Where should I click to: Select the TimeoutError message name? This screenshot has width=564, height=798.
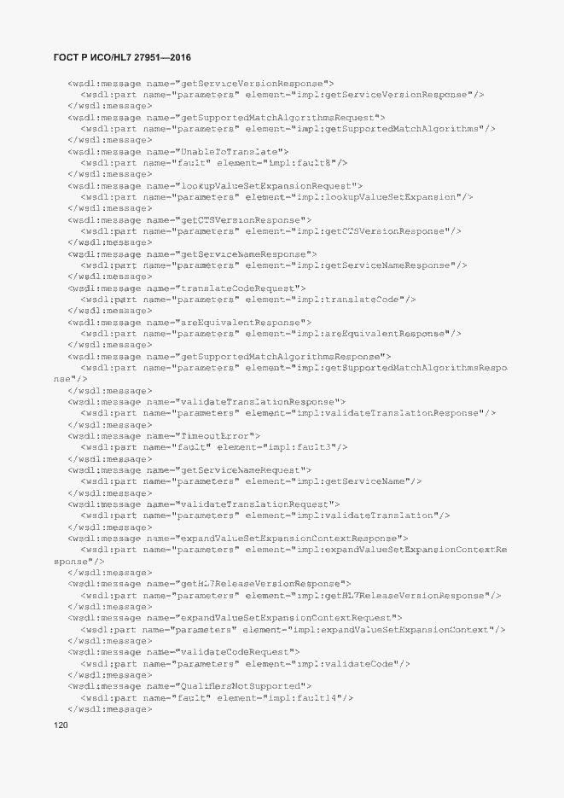(215, 435)
